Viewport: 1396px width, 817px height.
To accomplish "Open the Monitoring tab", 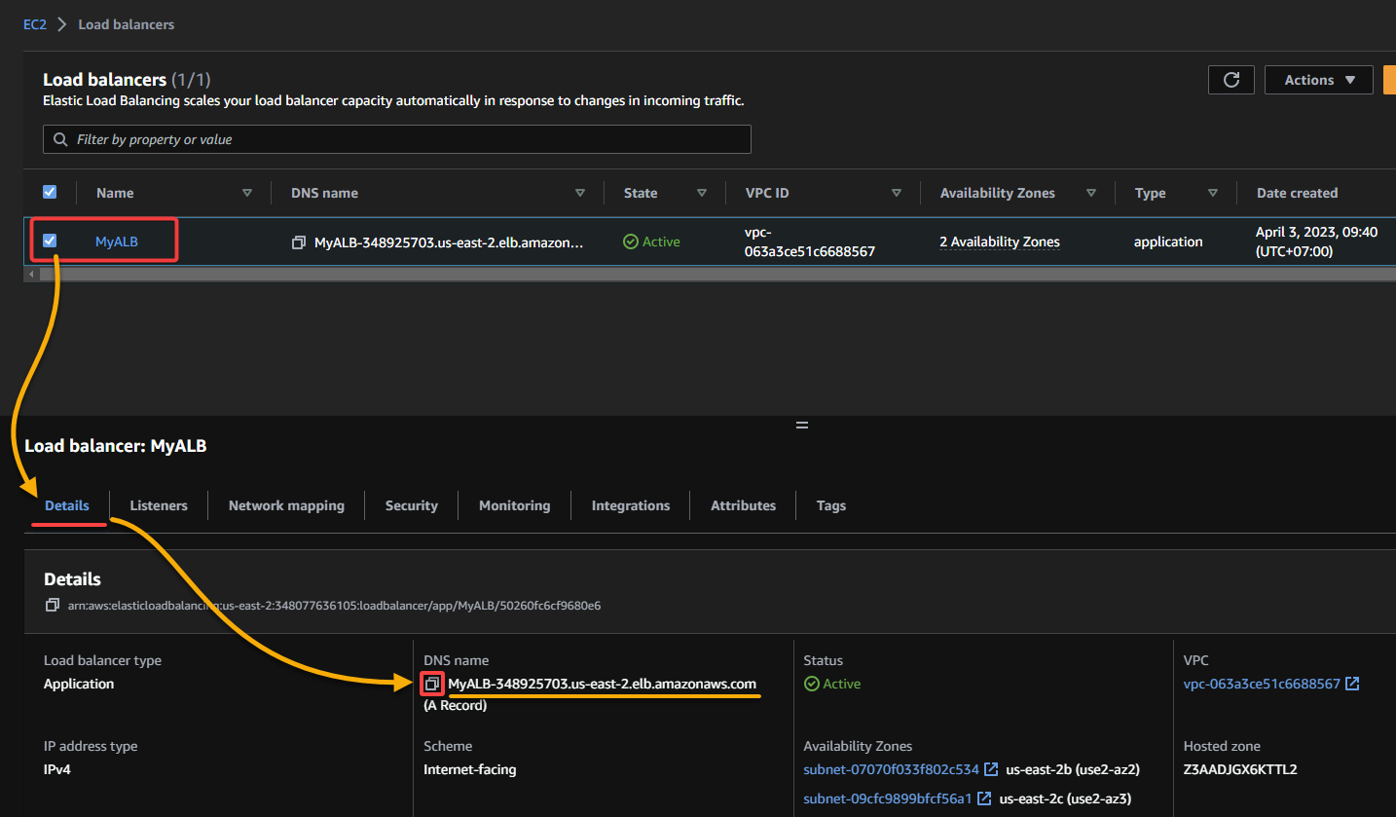I will pyautogui.click(x=515, y=505).
